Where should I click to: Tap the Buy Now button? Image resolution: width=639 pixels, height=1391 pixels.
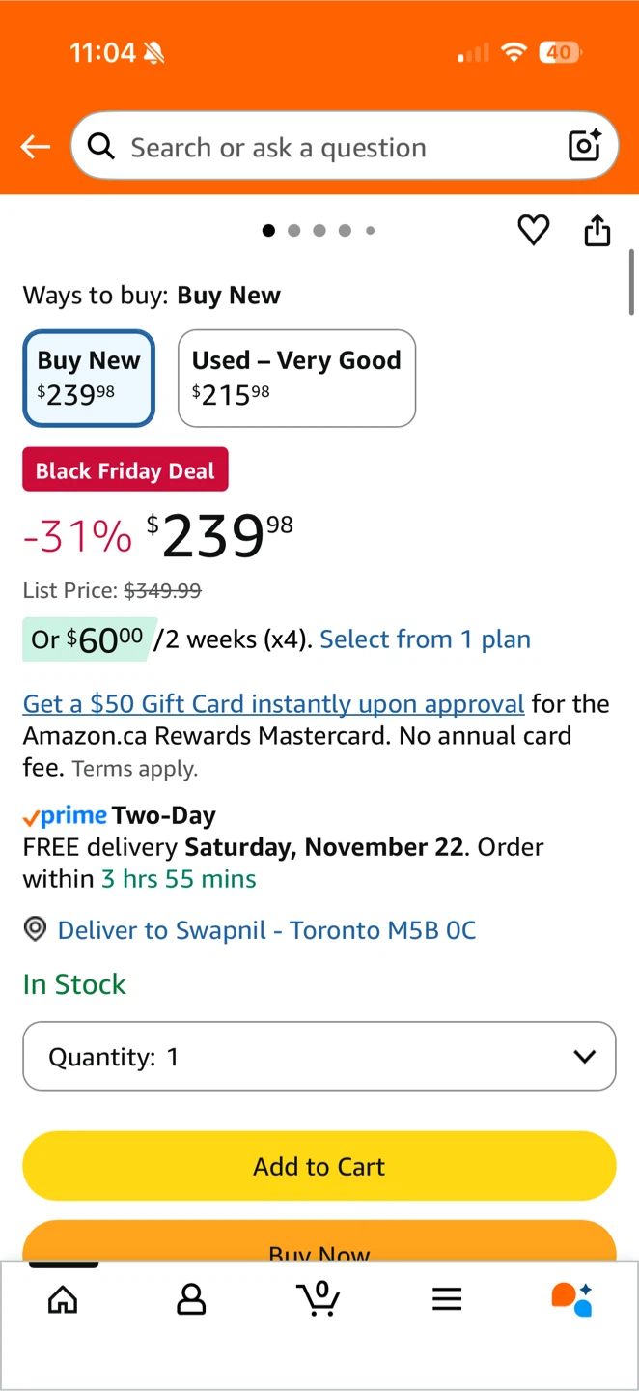[319, 1246]
